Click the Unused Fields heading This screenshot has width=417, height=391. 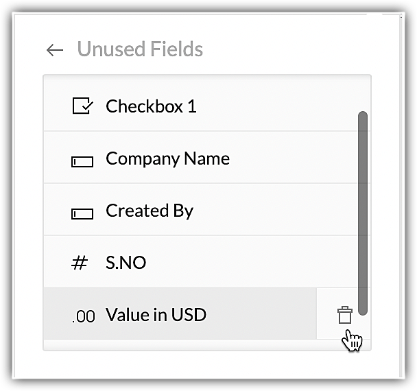pyautogui.click(x=140, y=49)
